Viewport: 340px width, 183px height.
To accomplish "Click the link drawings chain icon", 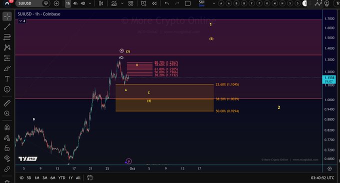I will 7,169.
